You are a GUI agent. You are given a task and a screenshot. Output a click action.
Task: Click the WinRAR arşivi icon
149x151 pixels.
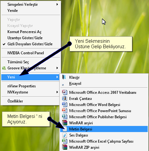click(65, 123)
